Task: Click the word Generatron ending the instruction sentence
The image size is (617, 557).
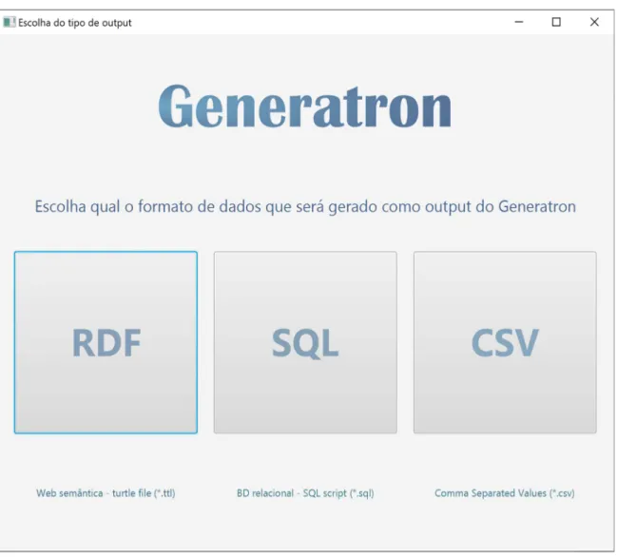Action: (x=537, y=206)
